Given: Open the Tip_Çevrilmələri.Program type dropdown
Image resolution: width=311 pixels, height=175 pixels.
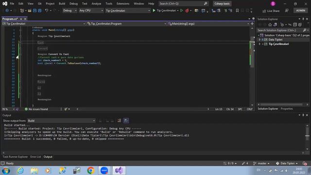Looking at the screenshot, I should point(126,24).
